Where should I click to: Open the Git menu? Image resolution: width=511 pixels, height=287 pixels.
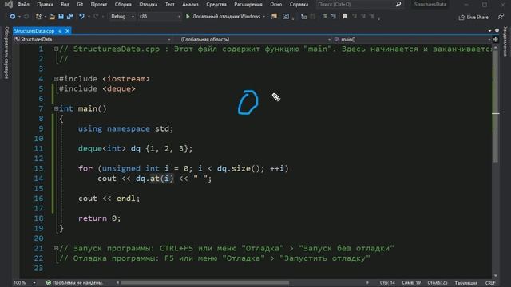[80, 5]
